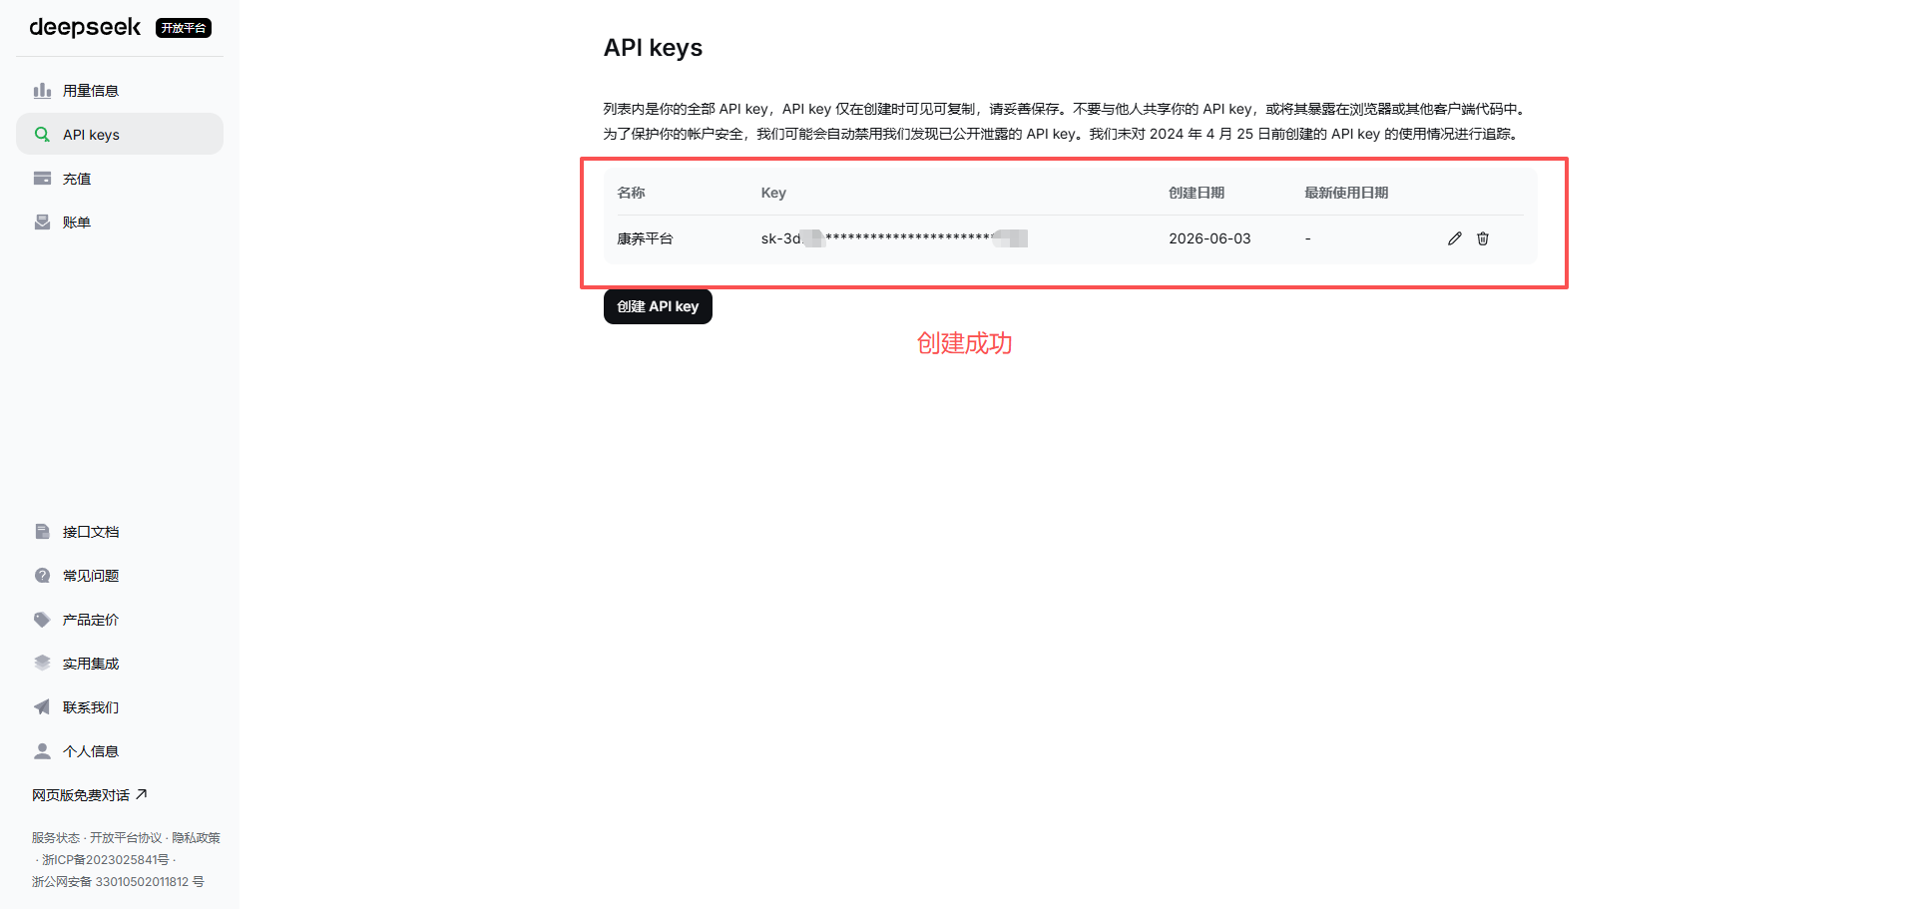The width and height of the screenshot is (1916, 909).
Task: Open the 网页版免费对话 external link
Action: tap(90, 795)
